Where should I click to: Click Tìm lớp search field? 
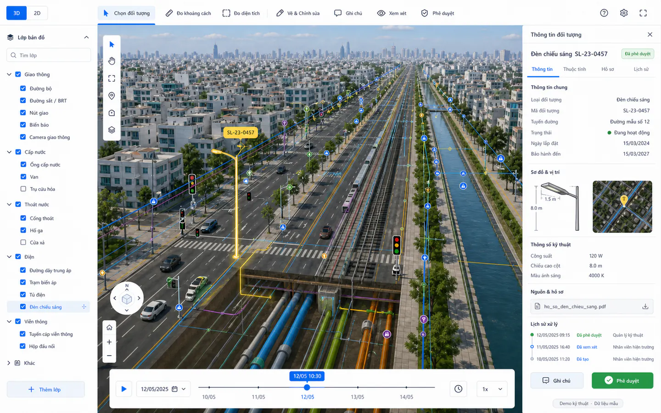[x=49, y=55]
